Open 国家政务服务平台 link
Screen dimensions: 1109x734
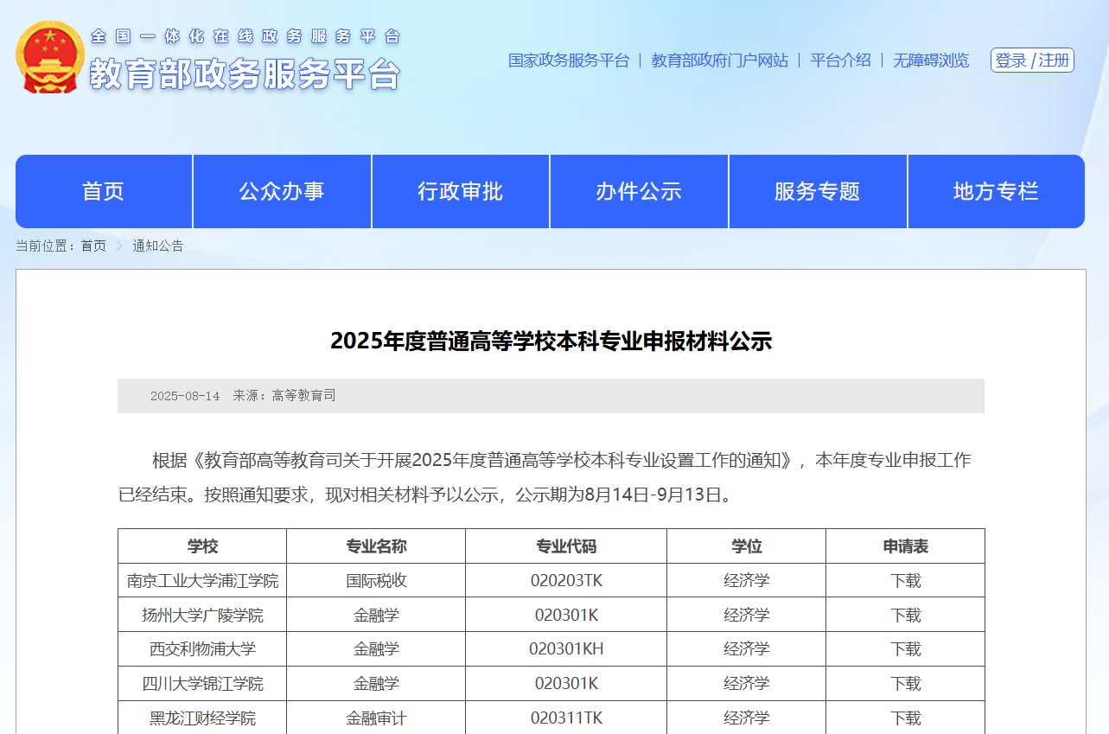point(569,61)
